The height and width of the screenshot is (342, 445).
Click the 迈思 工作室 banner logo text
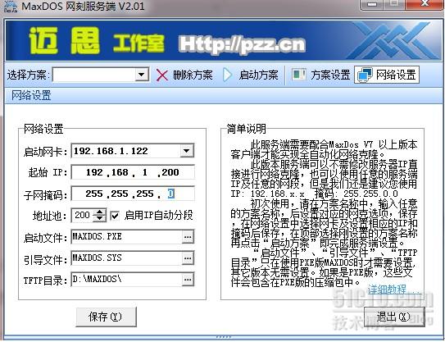[x=97, y=41]
